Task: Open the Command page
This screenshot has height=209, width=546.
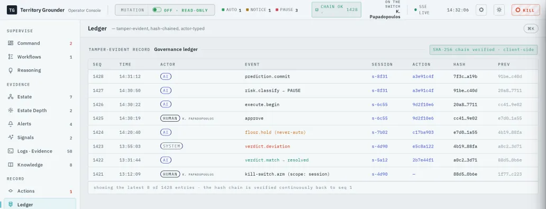Action: click(x=40, y=43)
